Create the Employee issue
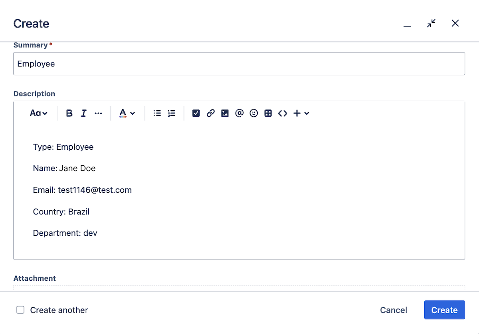 click(x=444, y=310)
